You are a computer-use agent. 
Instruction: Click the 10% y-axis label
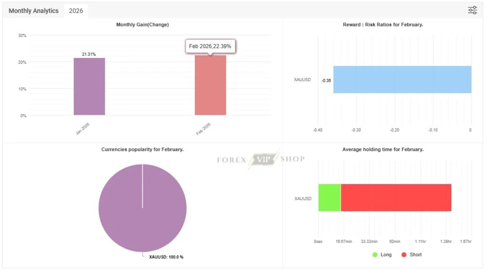22,89
